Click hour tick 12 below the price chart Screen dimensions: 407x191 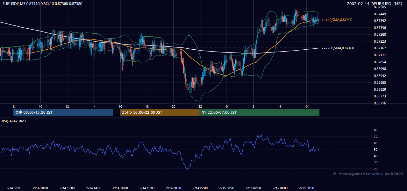[x=67, y=106]
